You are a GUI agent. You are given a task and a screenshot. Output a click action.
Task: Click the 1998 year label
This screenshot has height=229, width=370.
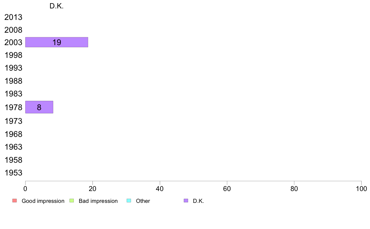13,55
